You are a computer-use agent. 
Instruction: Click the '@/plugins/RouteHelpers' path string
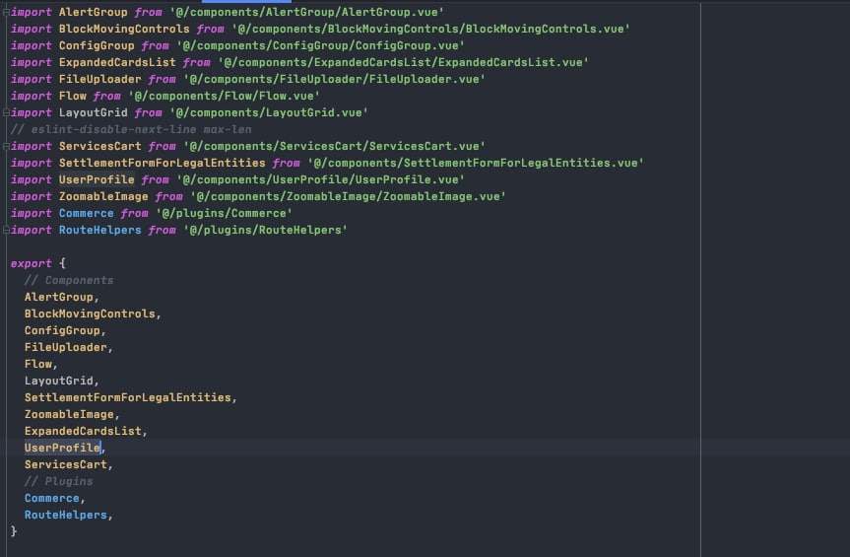coord(265,230)
